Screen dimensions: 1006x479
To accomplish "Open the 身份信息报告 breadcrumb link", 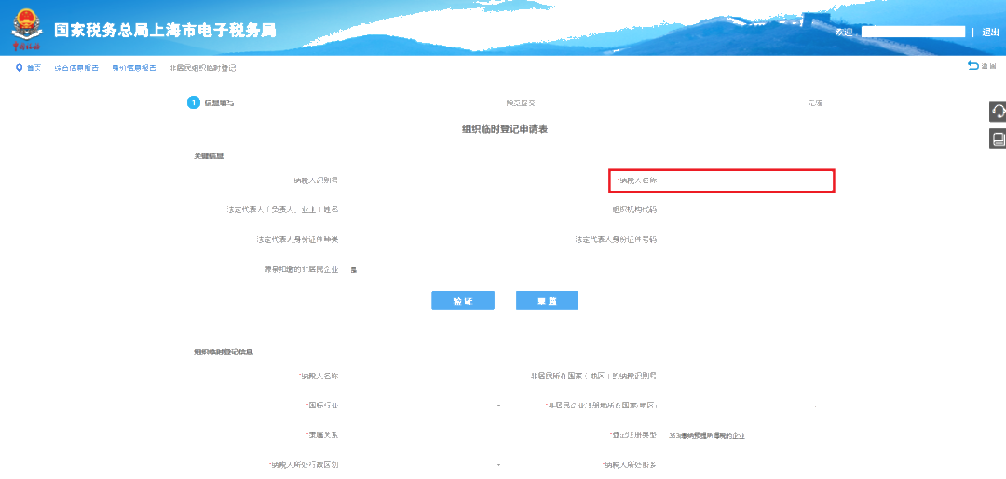I will tap(133, 68).
